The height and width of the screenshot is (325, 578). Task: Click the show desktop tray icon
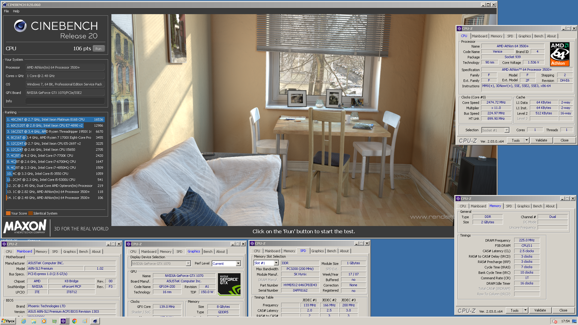coord(574,321)
